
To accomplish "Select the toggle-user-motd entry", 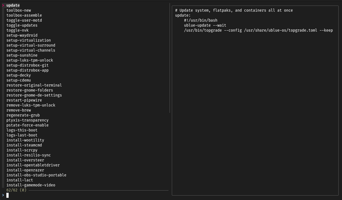I will pos(24,20).
